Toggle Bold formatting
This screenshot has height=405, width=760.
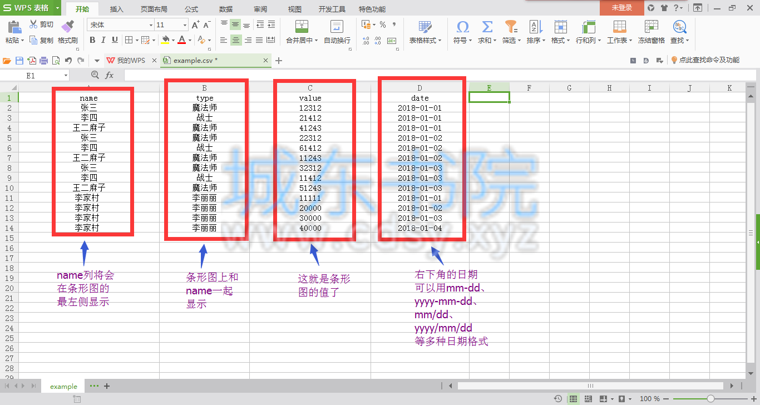pyautogui.click(x=92, y=40)
